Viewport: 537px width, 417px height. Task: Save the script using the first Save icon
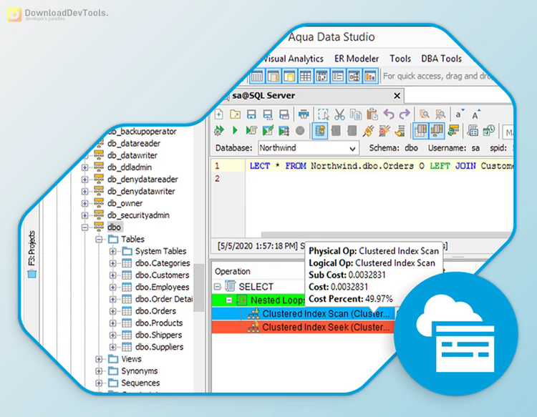pos(251,114)
